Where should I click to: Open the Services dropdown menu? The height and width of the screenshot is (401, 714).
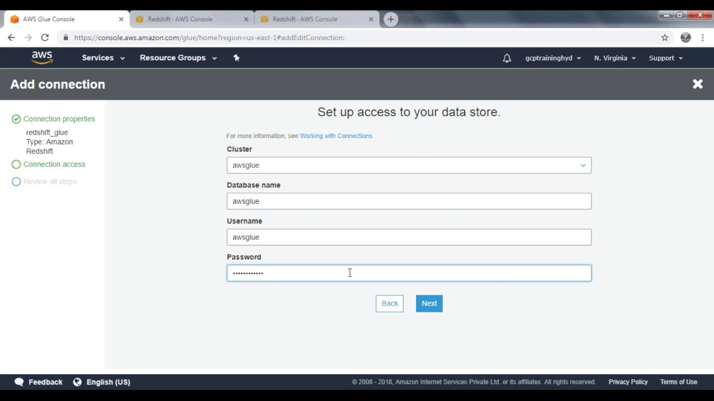coord(103,58)
